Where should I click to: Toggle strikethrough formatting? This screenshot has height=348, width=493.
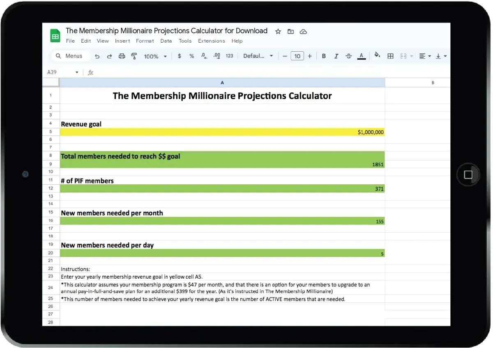click(348, 56)
